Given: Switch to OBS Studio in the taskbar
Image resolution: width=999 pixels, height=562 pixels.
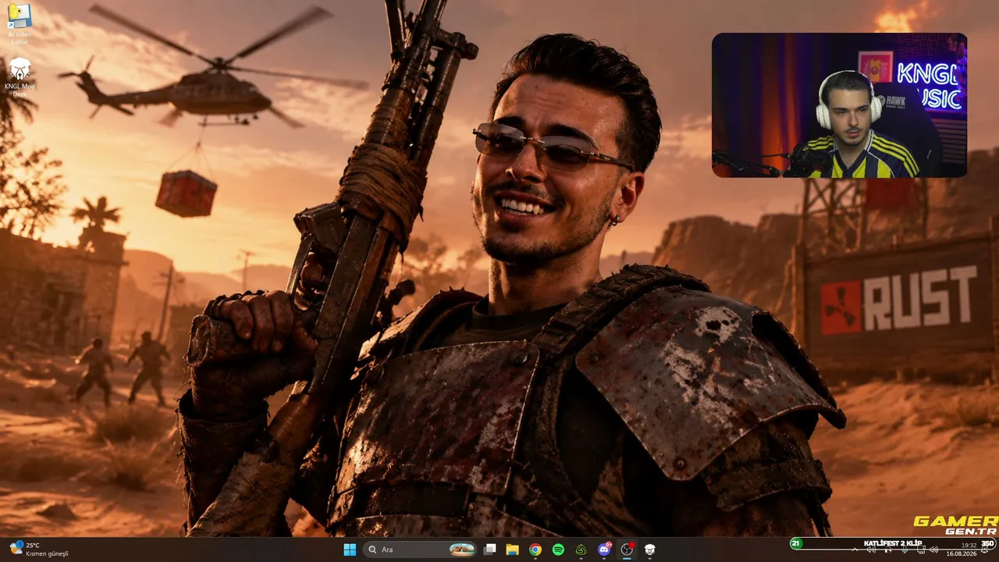Looking at the screenshot, I should point(627,550).
